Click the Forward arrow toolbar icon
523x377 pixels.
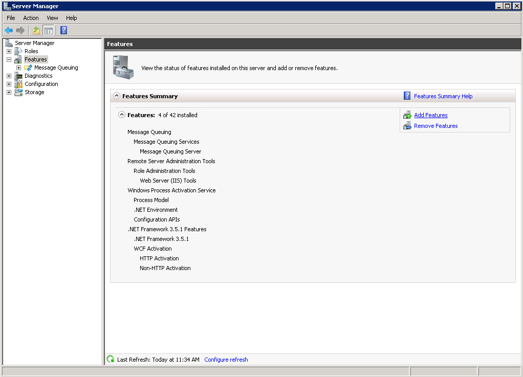pyautogui.click(x=20, y=30)
